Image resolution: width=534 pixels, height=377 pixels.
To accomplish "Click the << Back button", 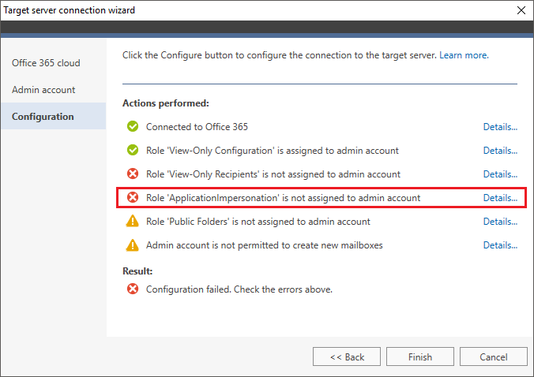I will [x=347, y=356].
